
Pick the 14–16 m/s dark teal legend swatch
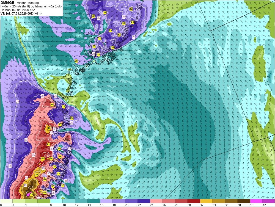tap(94, 201)
